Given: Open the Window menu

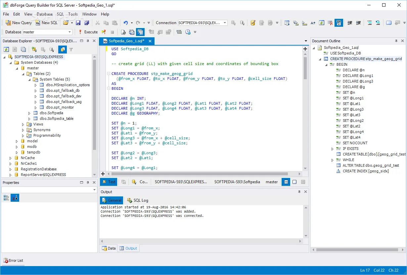Looking at the screenshot, I should coord(89,14).
